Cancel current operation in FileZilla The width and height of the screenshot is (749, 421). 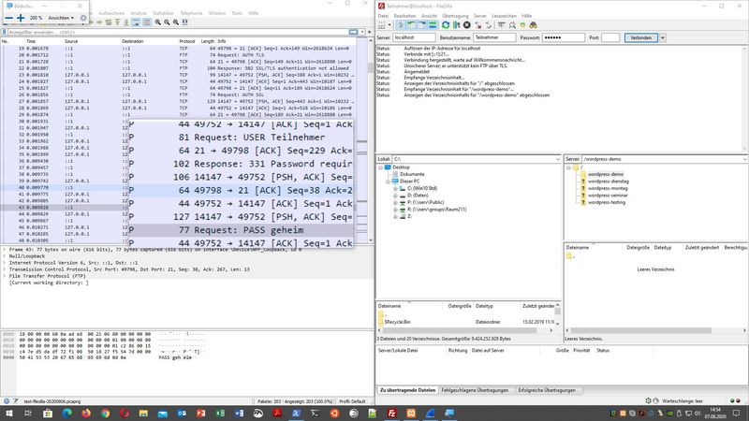pos(466,25)
